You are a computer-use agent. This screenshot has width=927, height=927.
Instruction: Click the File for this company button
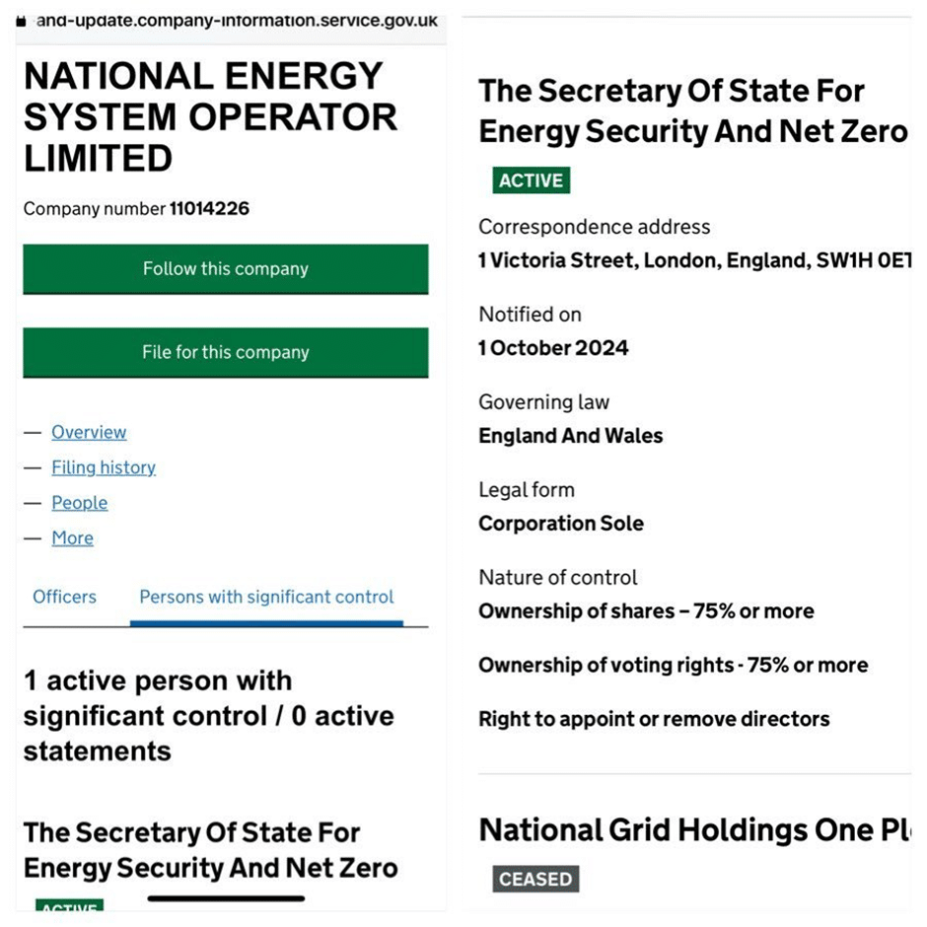click(x=226, y=352)
